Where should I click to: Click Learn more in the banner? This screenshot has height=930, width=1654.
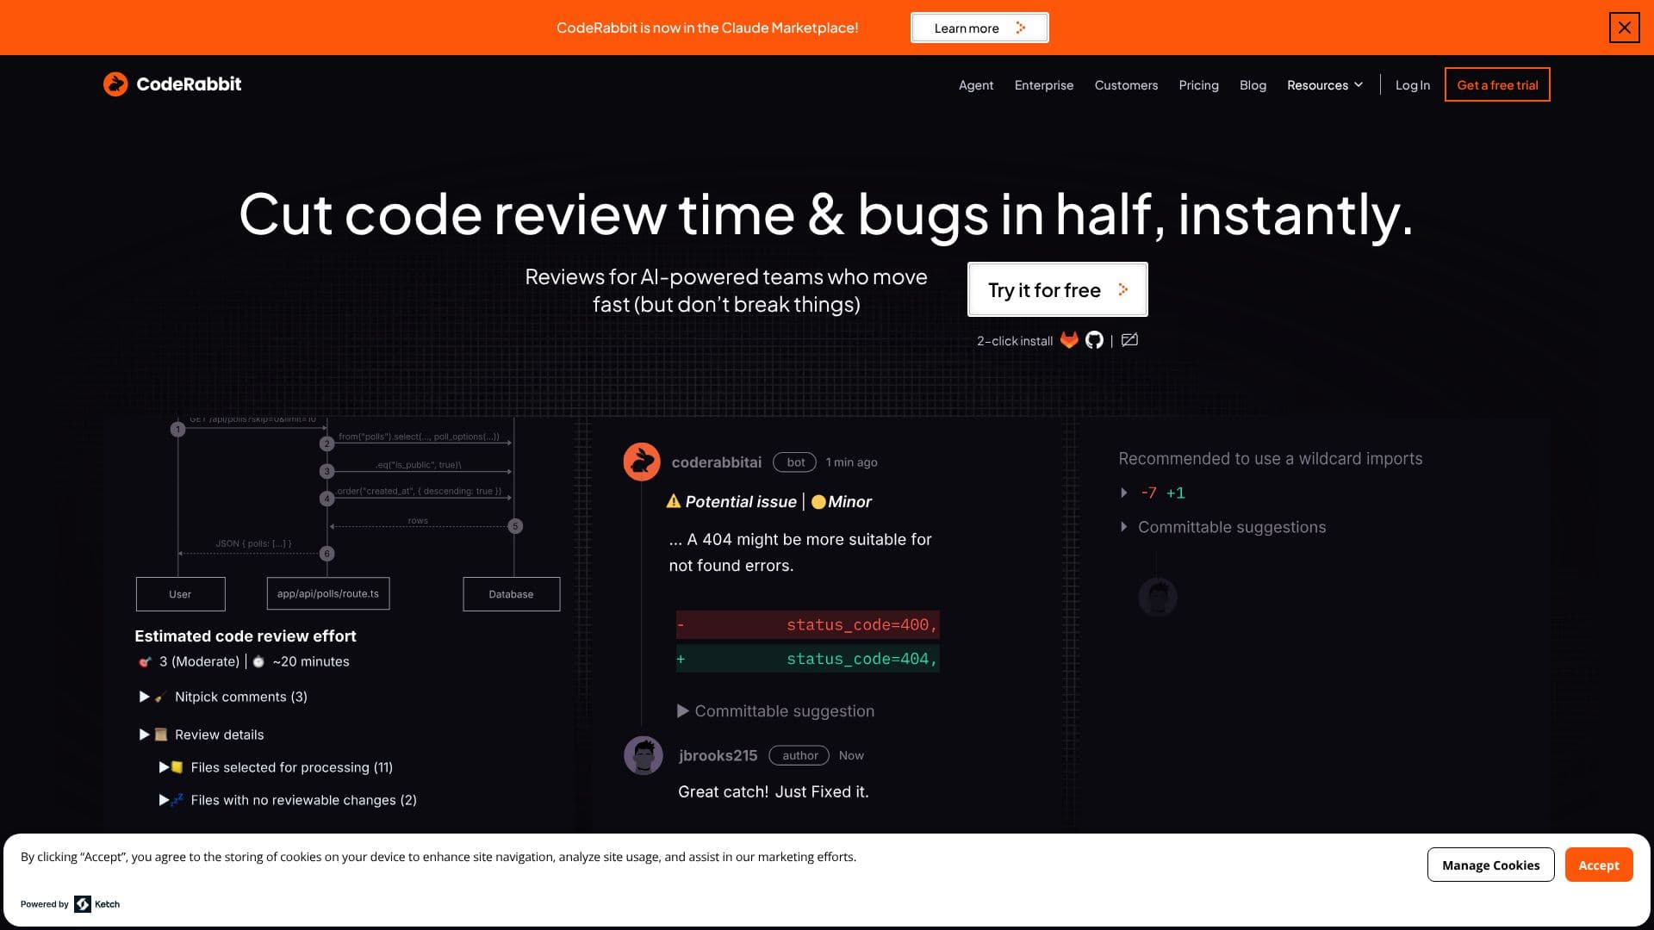979,28
